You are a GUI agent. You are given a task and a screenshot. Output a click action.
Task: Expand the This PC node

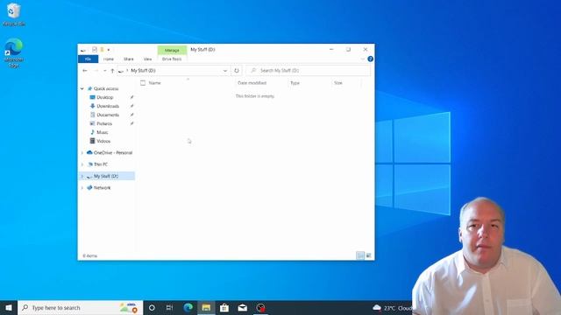point(82,164)
